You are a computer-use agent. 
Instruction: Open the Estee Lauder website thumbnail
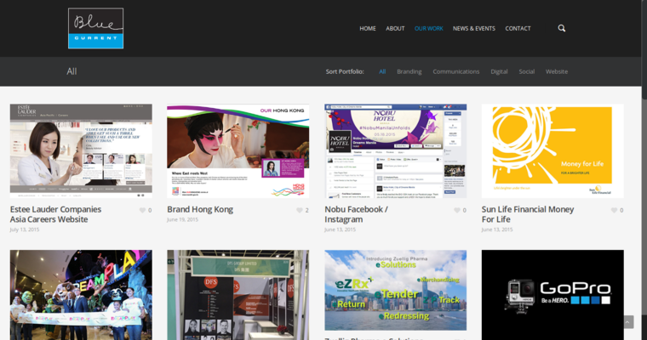tap(81, 150)
